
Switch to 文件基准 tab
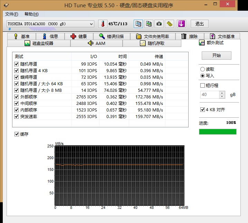(x=222, y=36)
